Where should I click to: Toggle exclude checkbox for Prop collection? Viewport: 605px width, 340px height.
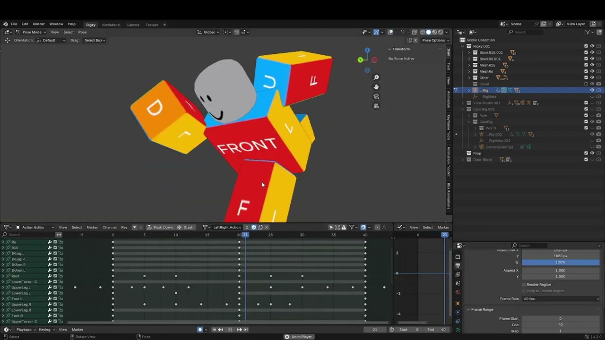coord(586,153)
